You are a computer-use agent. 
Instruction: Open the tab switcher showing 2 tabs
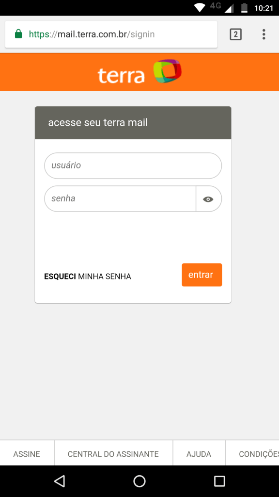pyautogui.click(x=235, y=34)
